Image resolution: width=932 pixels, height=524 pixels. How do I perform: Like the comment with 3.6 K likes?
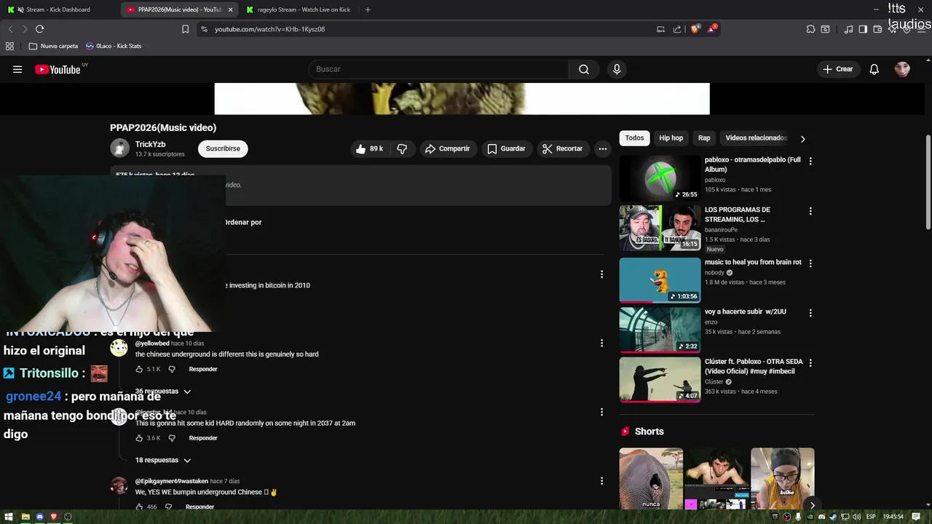pyautogui.click(x=139, y=438)
